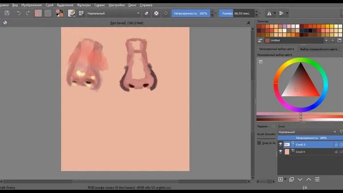Pick yellow swatch in palette top row
Viewport: 343px width, 193px height.
point(332,26)
